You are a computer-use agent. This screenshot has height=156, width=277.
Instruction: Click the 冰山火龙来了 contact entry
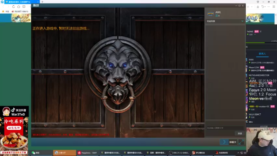(x=261, y=115)
